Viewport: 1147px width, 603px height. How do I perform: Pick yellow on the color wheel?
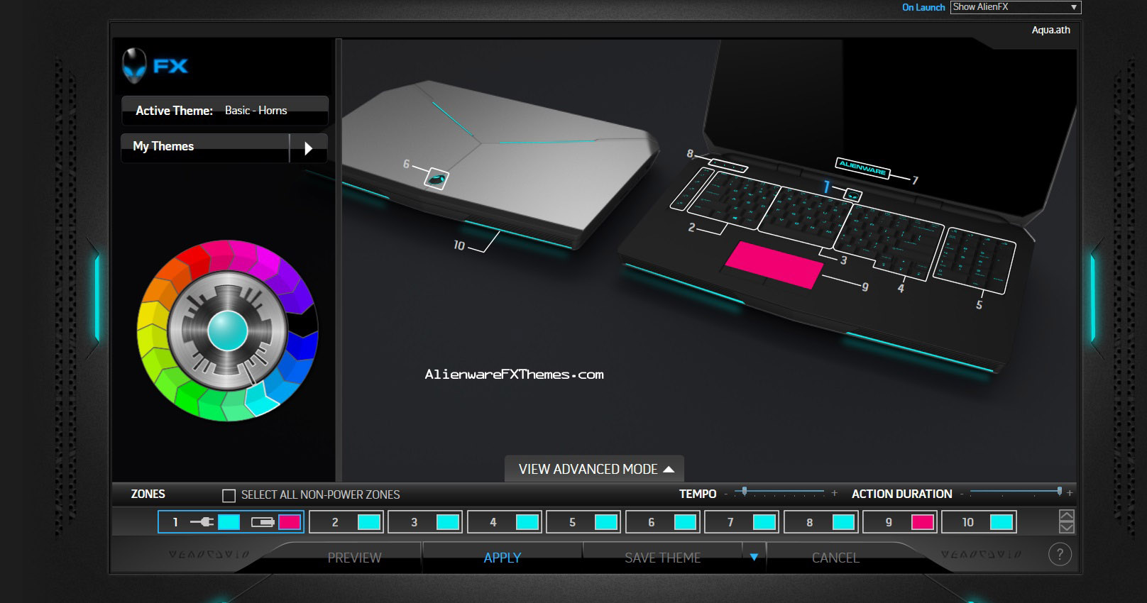click(x=151, y=315)
